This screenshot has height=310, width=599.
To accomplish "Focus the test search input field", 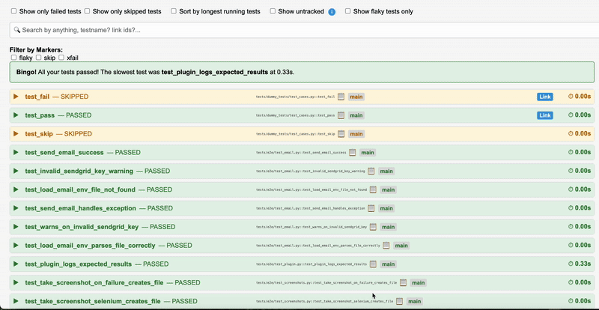I will pyautogui.click(x=299, y=30).
